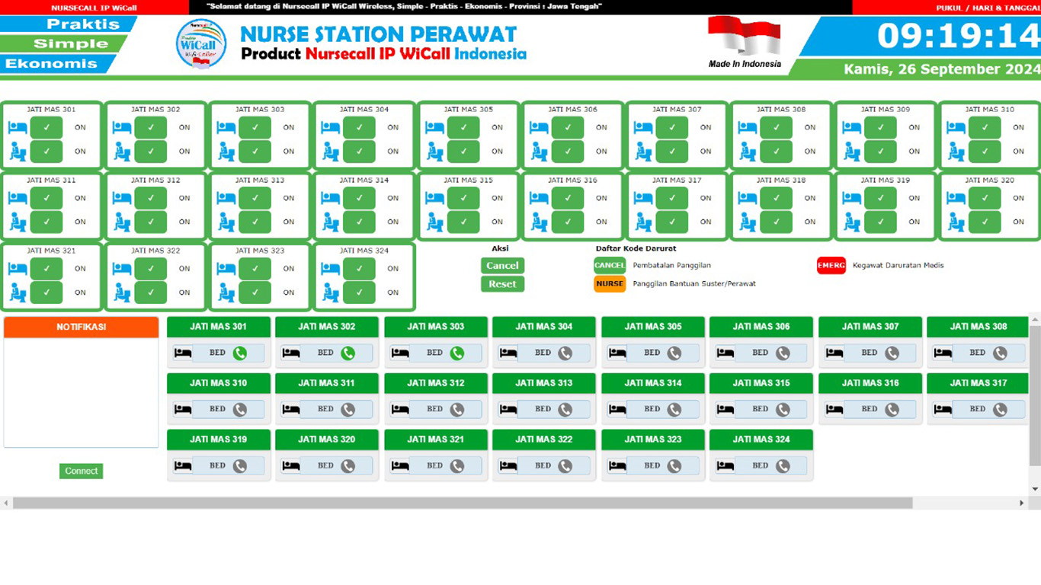Click the horizontal scrollbar left arrow

[x=6, y=503]
